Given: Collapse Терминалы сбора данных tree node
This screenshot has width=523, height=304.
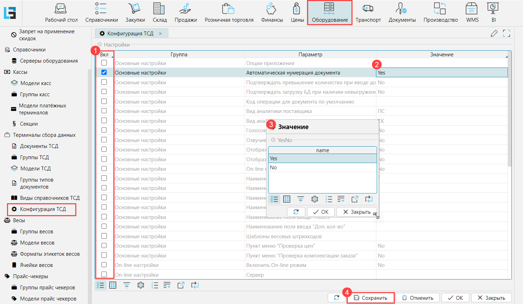Looking at the screenshot, I should click(7, 135).
